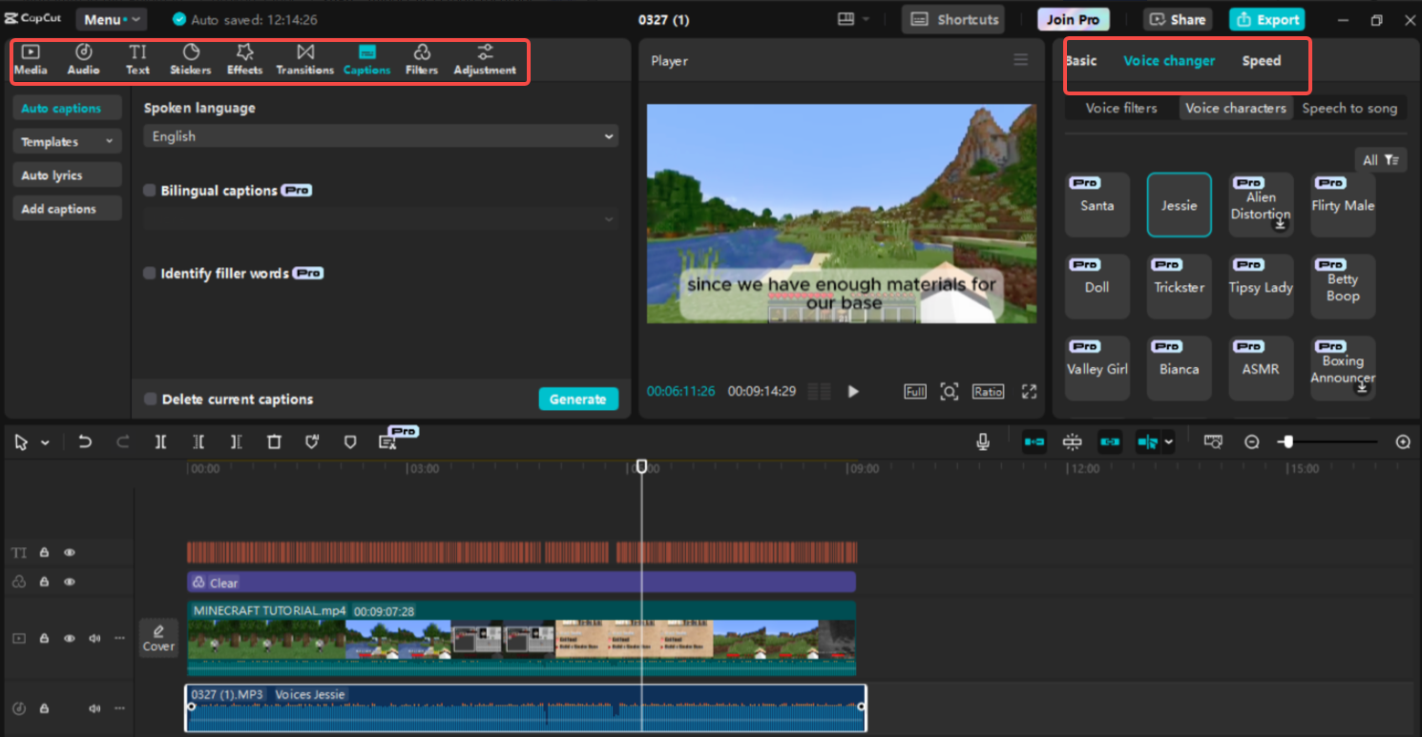
Task: Open the Text panel
Action: 137,59
